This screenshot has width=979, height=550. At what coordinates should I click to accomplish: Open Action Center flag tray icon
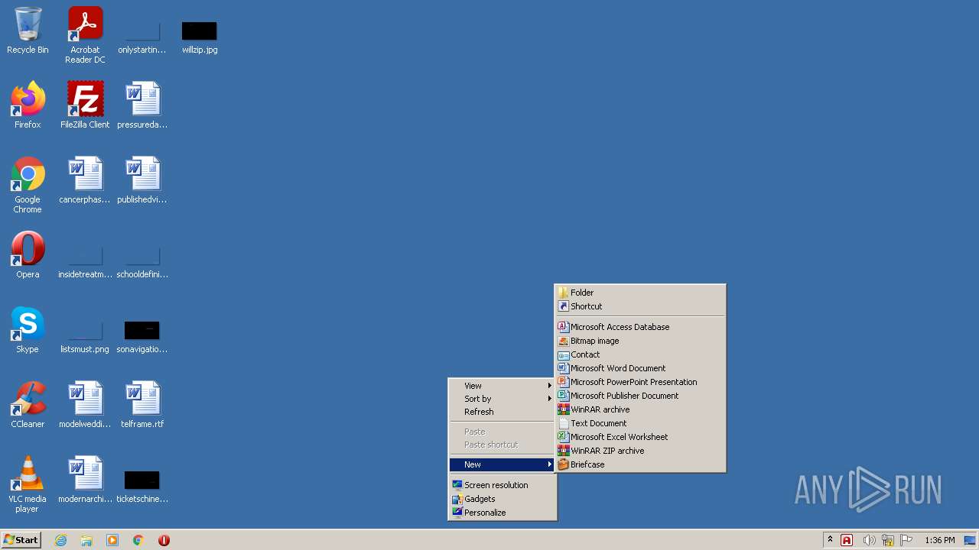[906, 540]
